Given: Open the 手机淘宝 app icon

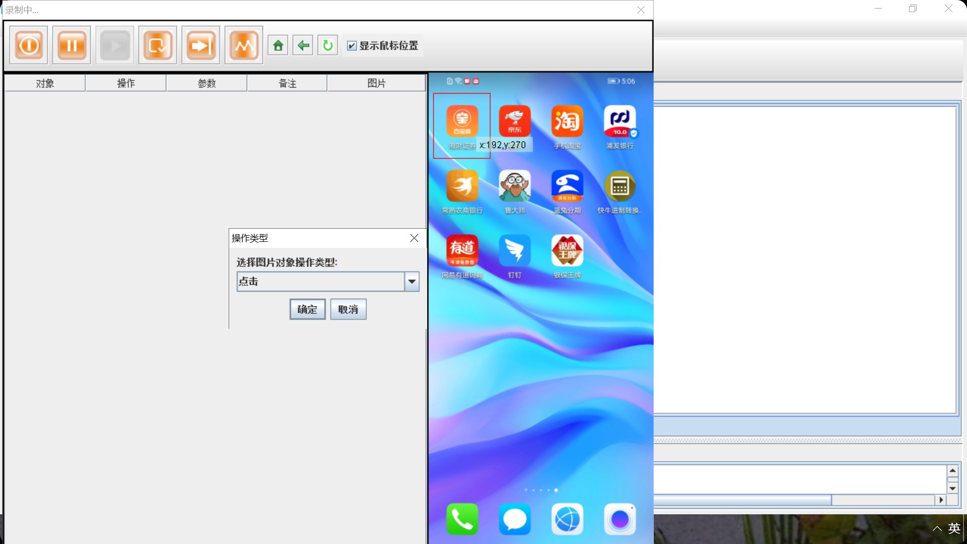Looking at the screenshot, I should pyautogui.click(x=567, y=121).
